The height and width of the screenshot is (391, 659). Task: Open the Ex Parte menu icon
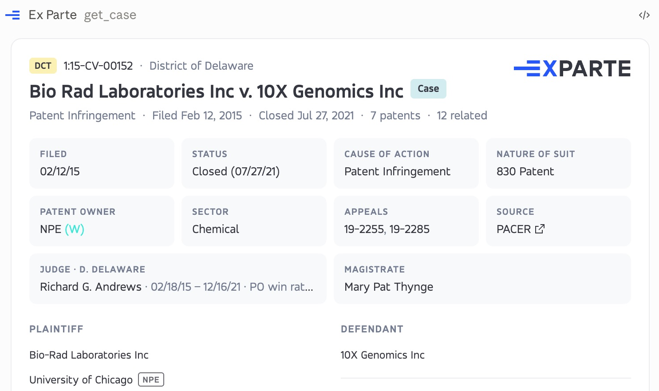(x=12, y=15)
